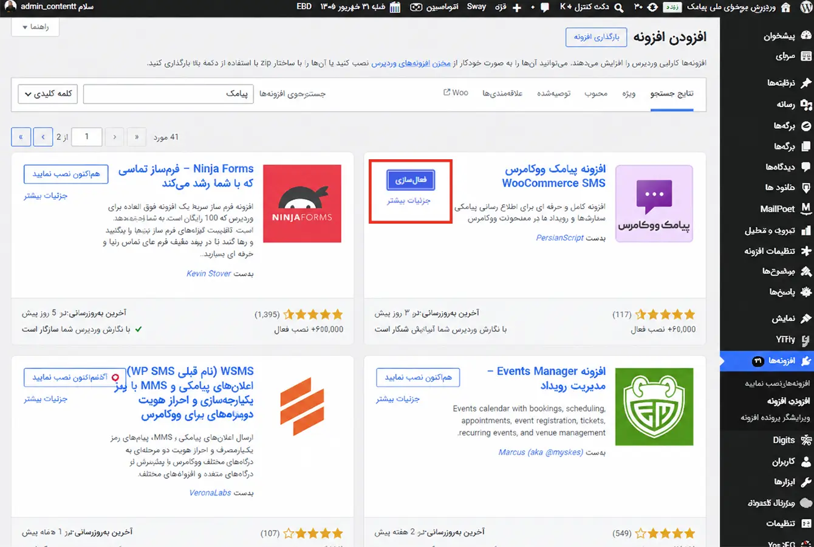Switch to the Favorites (علاقه‌مندی‌ها) tab
This screenshot has height=547, width=814.
[502, 94]
